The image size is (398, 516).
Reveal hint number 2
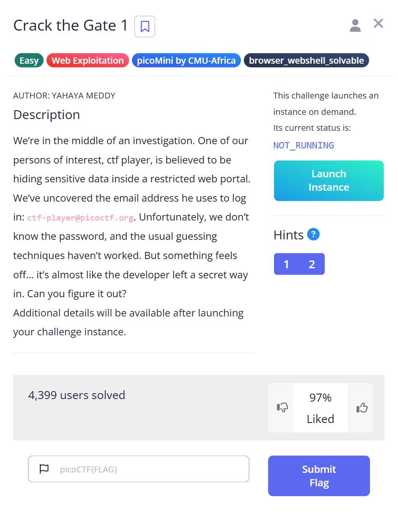pyautogui.click(x=312, y=264)
